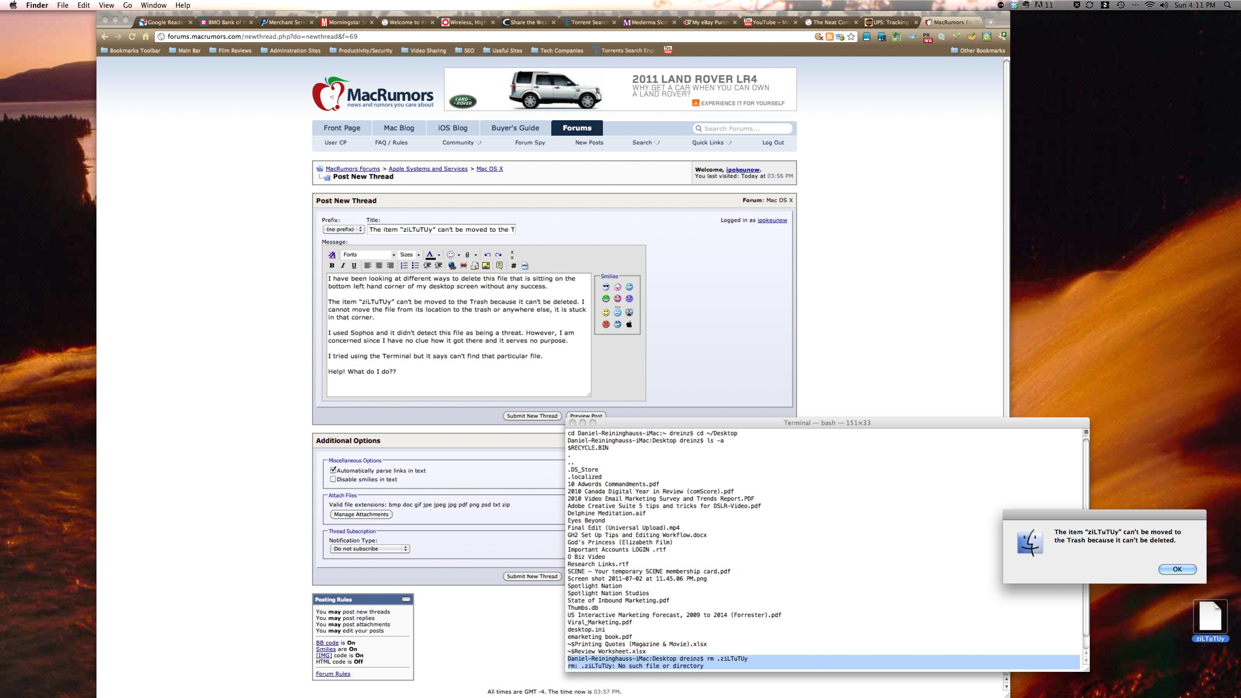Expand the smilies dropdown arrow in toolbar
This screenshot has height=698, width=1241.
tap(459, 255)
